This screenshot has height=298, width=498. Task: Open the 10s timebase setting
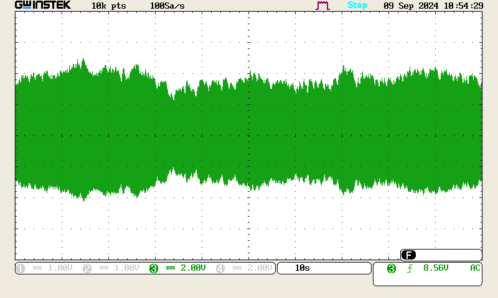tap(303, 268)
